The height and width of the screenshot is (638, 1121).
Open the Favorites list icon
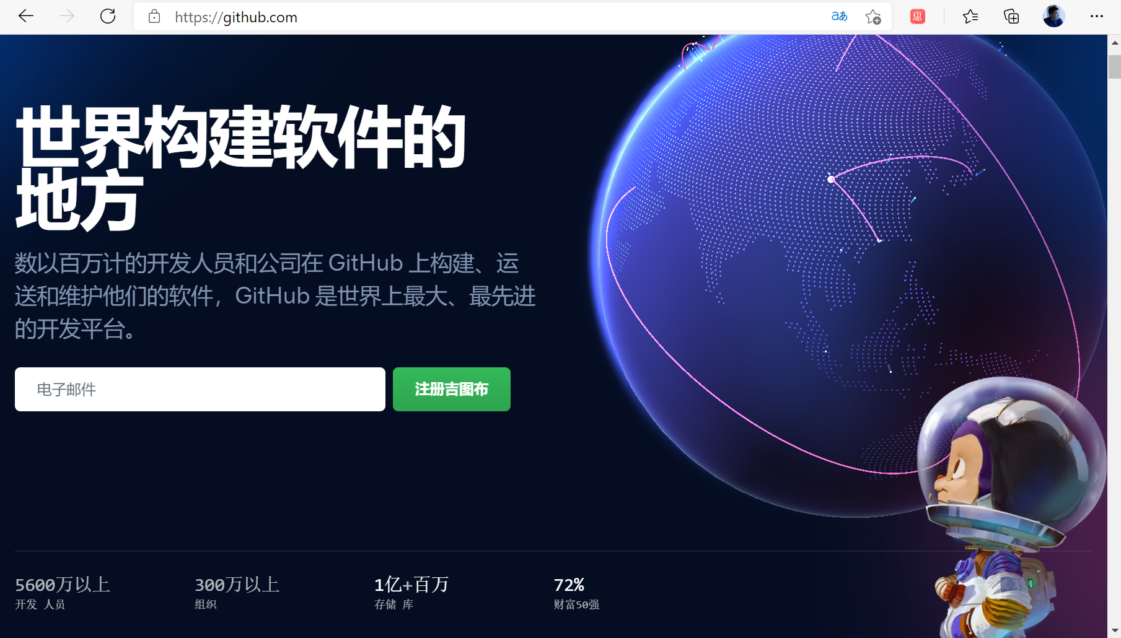pyautogui.click(x=970, y=17)
